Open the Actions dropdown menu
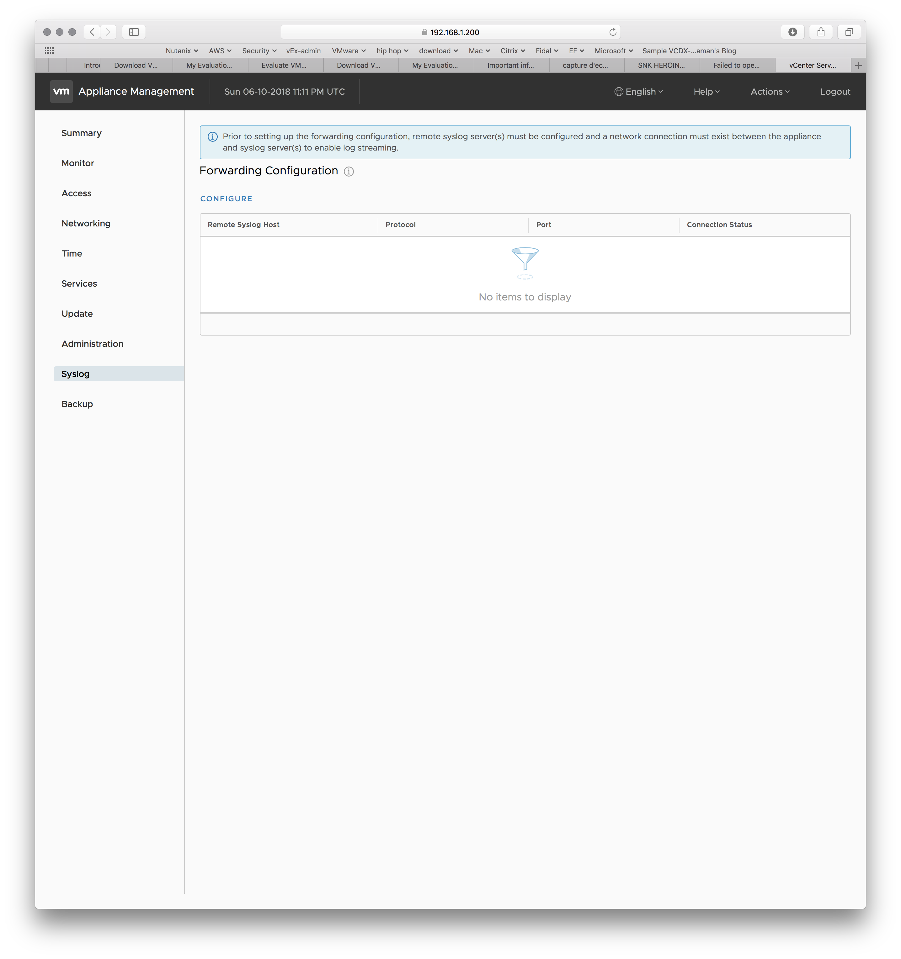 (x=770, y=91)
